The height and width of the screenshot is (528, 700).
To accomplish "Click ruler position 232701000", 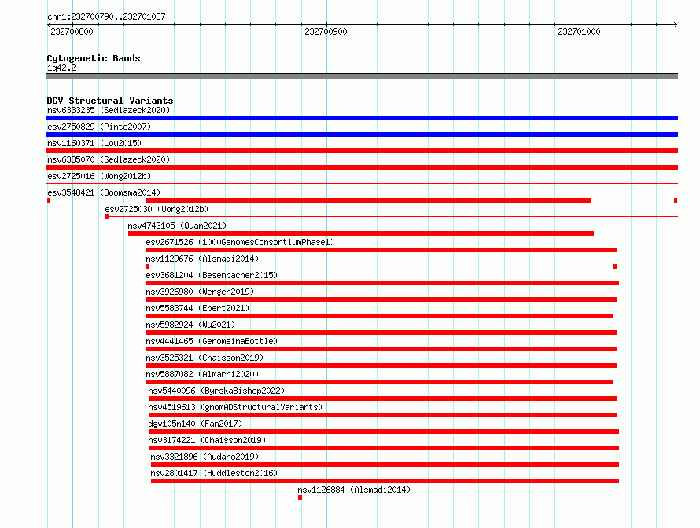I will (x=579, y=31).
